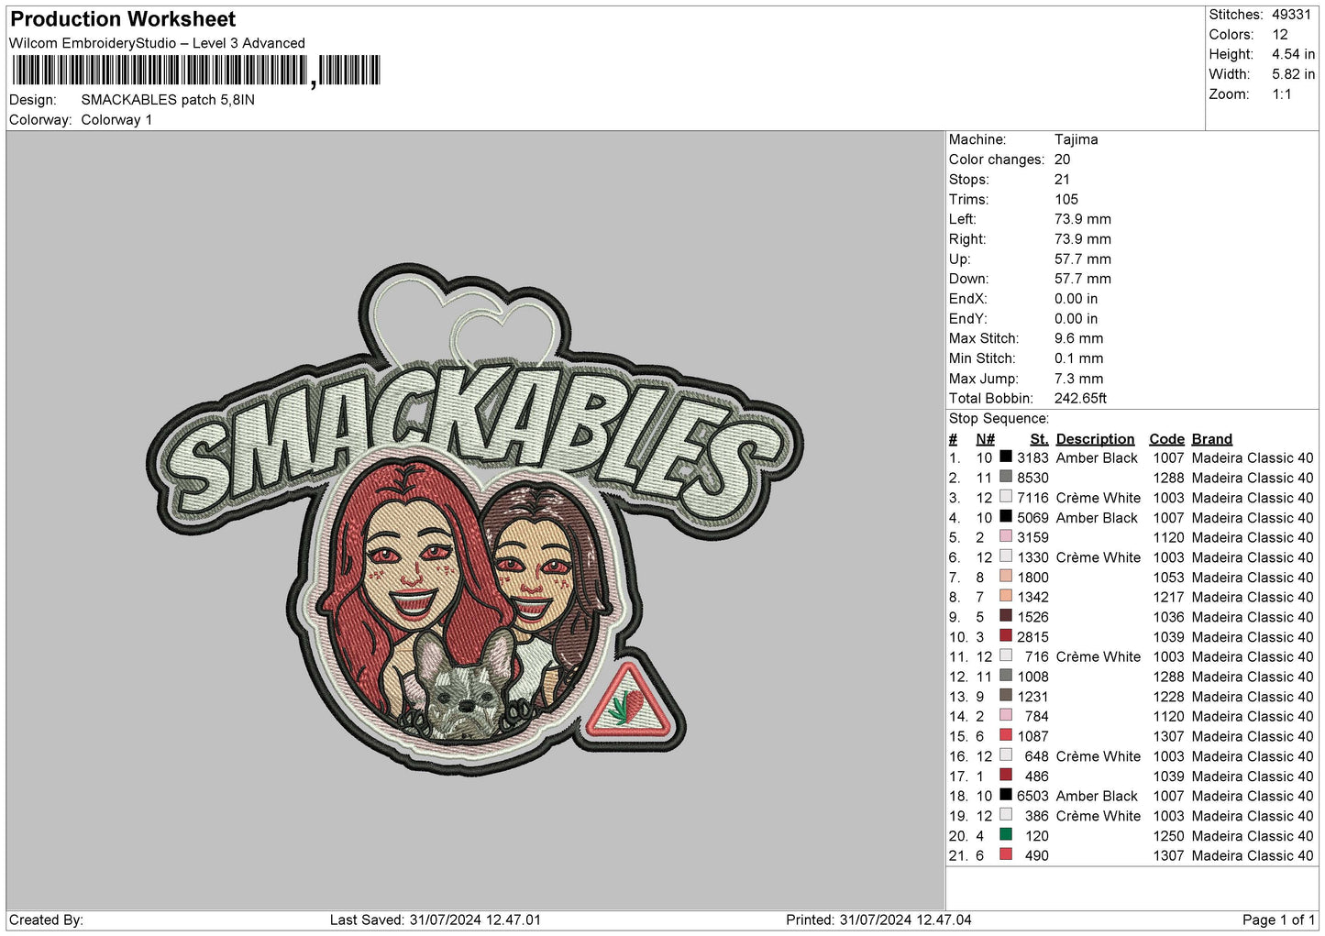Click design name 'SMACKABLES patch 5,8IN'
Image resolution: width=1325 pixels, height=936 pixels.
[168, 100]
